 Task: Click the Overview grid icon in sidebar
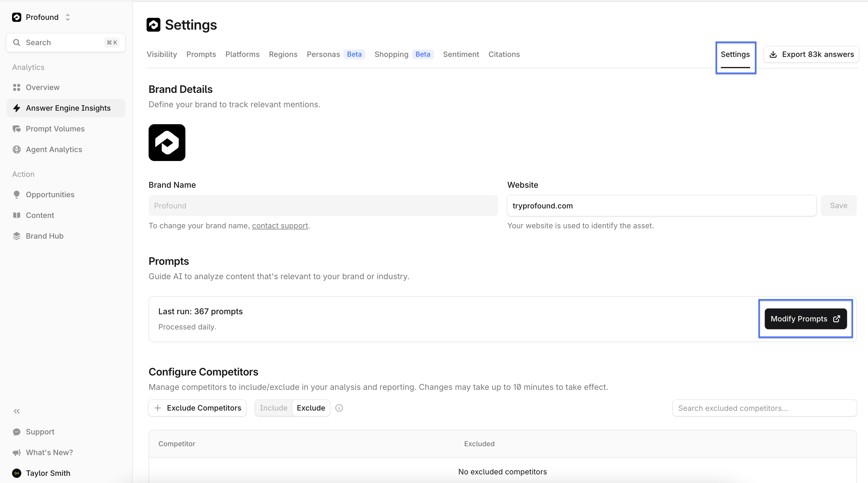(16, 87)
